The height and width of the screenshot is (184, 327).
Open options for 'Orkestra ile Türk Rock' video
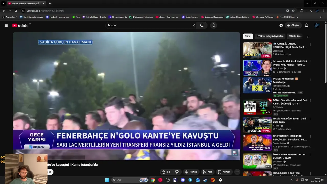point(310,62)
